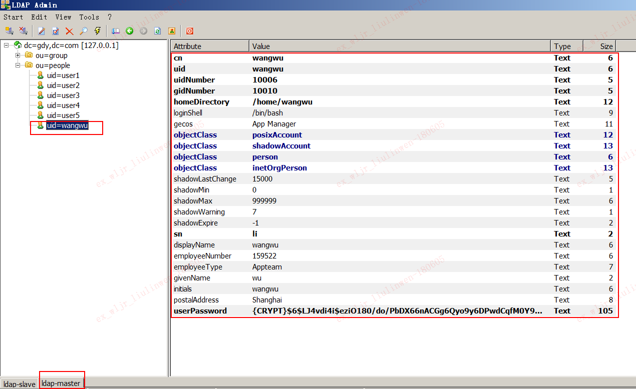Switch to the ldap-slave tab
The width and height of the screenshot is (636, 389).
(x=19, y=383)
